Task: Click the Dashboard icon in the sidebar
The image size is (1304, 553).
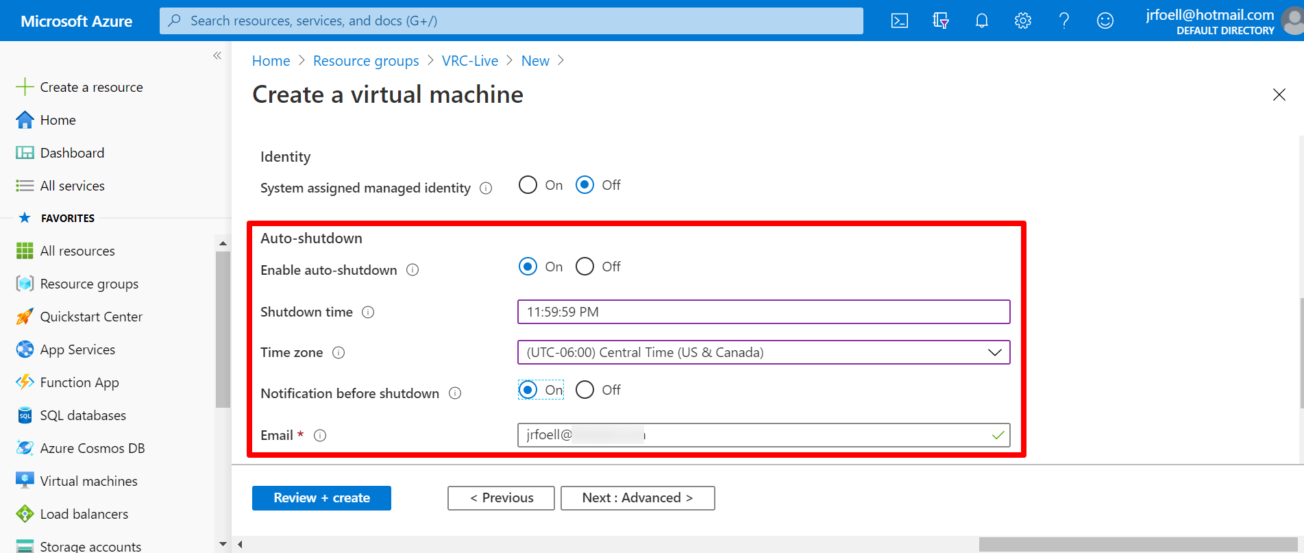Action: pyautogui.click(x=25, y=153)
